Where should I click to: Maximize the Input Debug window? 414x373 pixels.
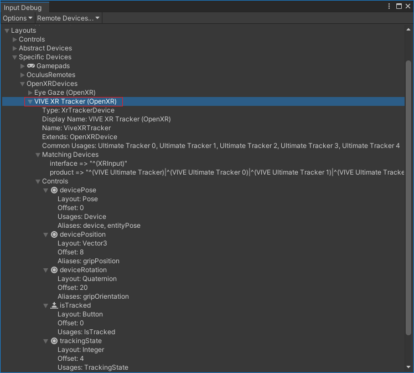point(399,6)
